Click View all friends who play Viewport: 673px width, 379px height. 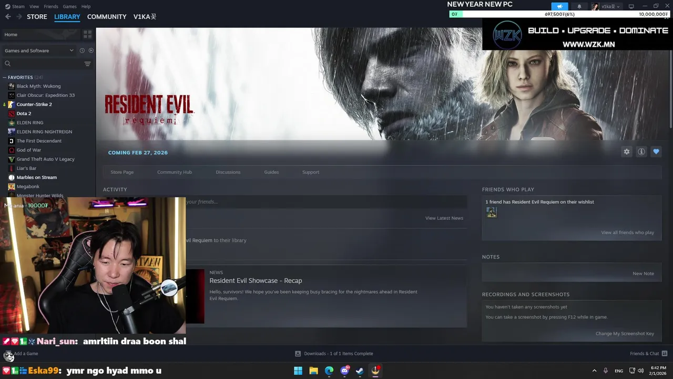click(628, 233)
